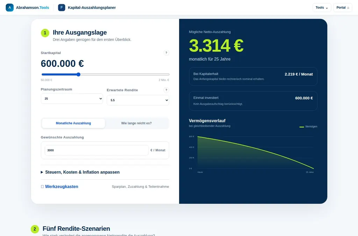The image size is (358, 236).
Task: Select the Monatliche Auszahlung tab
Action: click(x=73, y=123)
